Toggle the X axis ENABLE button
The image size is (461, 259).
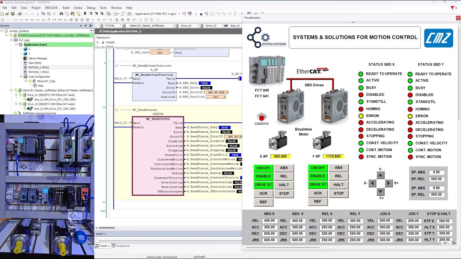click(263, 176)
